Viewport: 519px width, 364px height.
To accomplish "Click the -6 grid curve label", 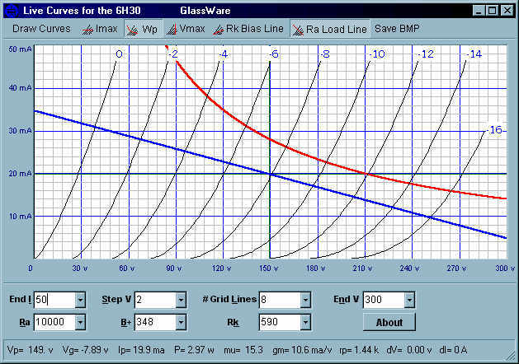I will [274, 54].
